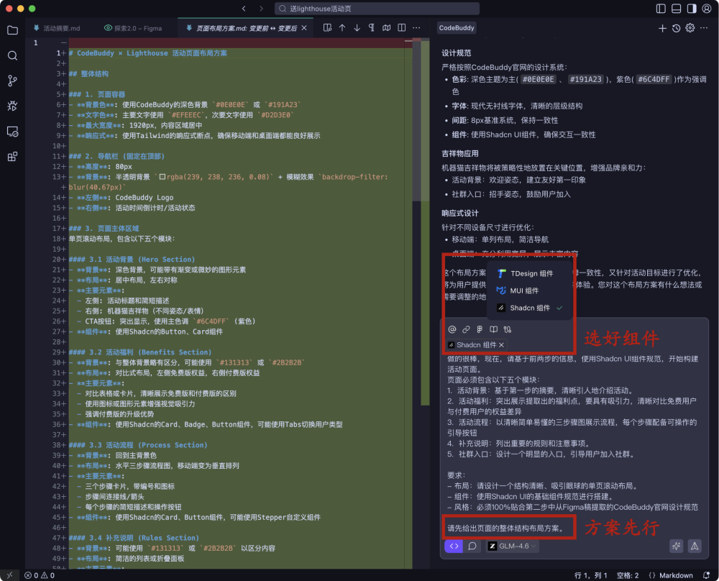Image resolution: width=719 pixels, height=581 pixels.
Task: Click the @ mention icon in chat input
Action: (x=453, y=329)
